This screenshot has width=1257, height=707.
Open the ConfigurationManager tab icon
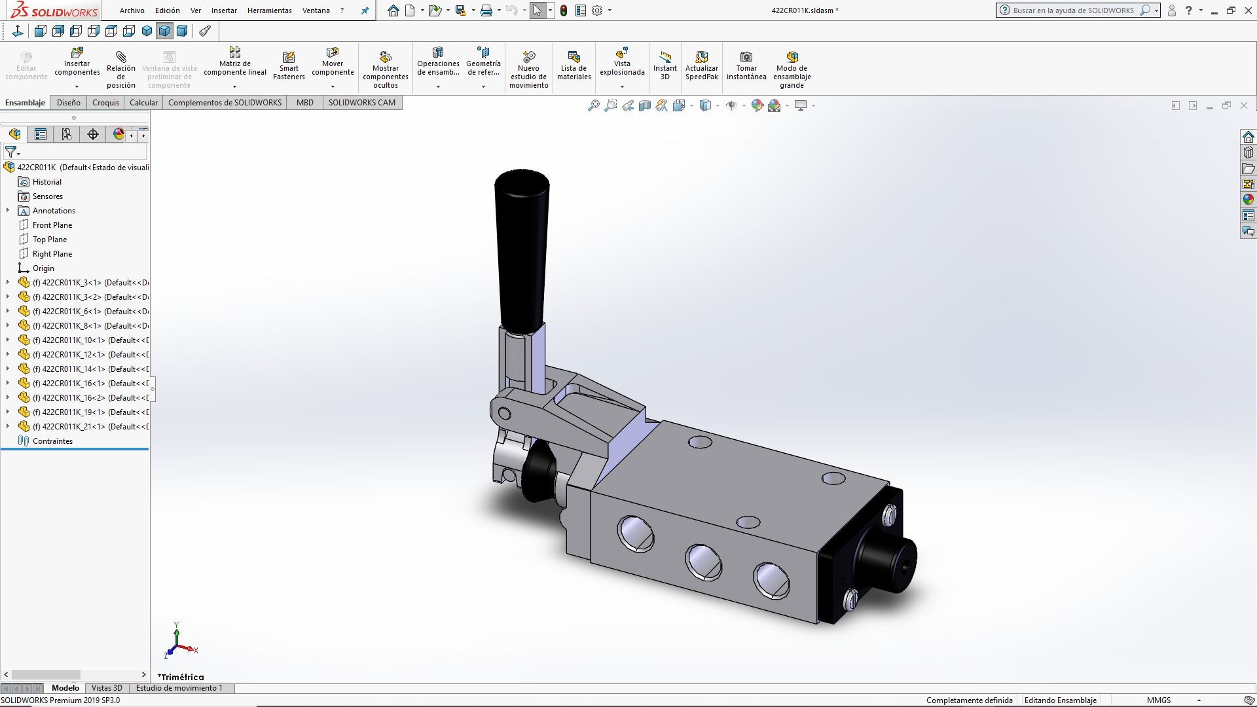pyautogui.click(x=67, y=134)
